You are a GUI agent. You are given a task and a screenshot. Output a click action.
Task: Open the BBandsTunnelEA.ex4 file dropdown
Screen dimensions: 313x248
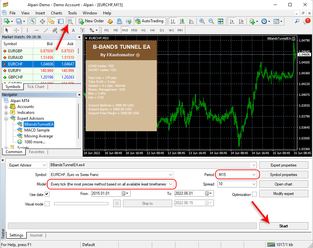[x=153, y=165]
